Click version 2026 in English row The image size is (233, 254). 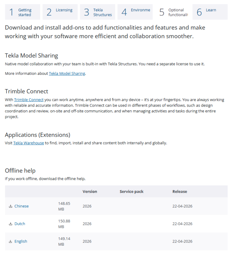coord(87,241)
